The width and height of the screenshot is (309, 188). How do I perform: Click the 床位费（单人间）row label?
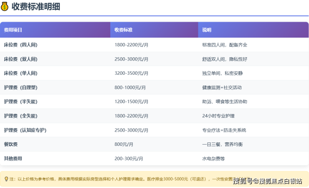tap(21, 73)
